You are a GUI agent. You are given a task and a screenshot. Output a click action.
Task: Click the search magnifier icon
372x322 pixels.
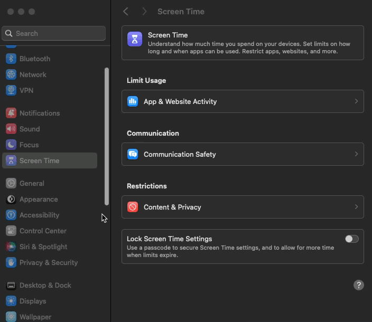tap(9, 33)
